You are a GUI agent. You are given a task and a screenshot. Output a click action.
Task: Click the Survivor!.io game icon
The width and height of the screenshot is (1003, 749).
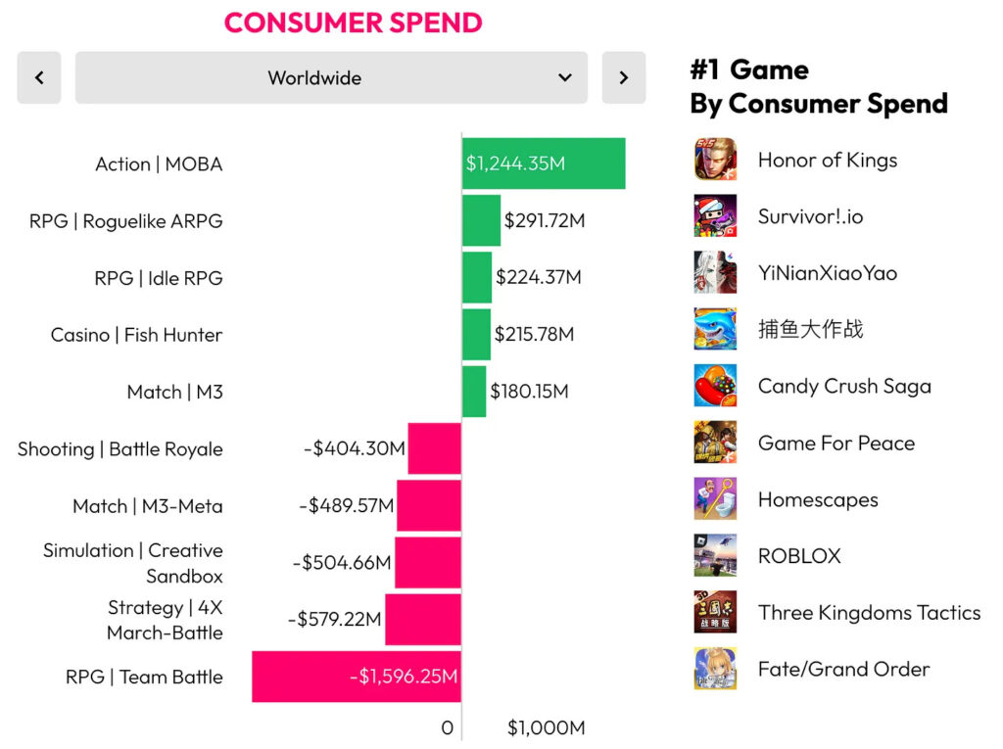[x=715, y=216]
